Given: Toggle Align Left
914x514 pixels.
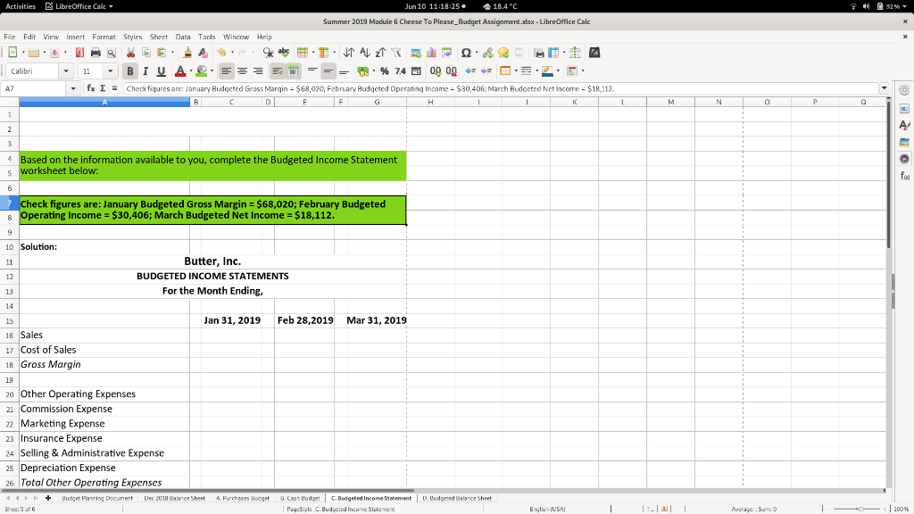Looking at the screenshot, I should click(226, 71).
